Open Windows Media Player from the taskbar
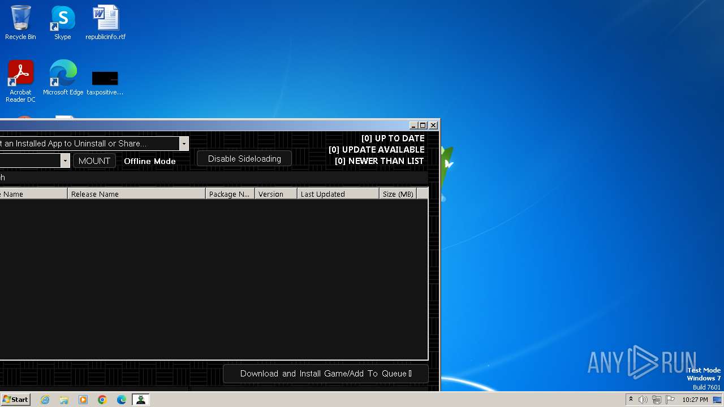Image resolution: width=724 pixels, height=407 pixels. 83,400
